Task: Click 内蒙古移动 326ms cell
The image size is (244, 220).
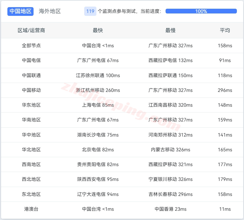Action: click(171, 150)
